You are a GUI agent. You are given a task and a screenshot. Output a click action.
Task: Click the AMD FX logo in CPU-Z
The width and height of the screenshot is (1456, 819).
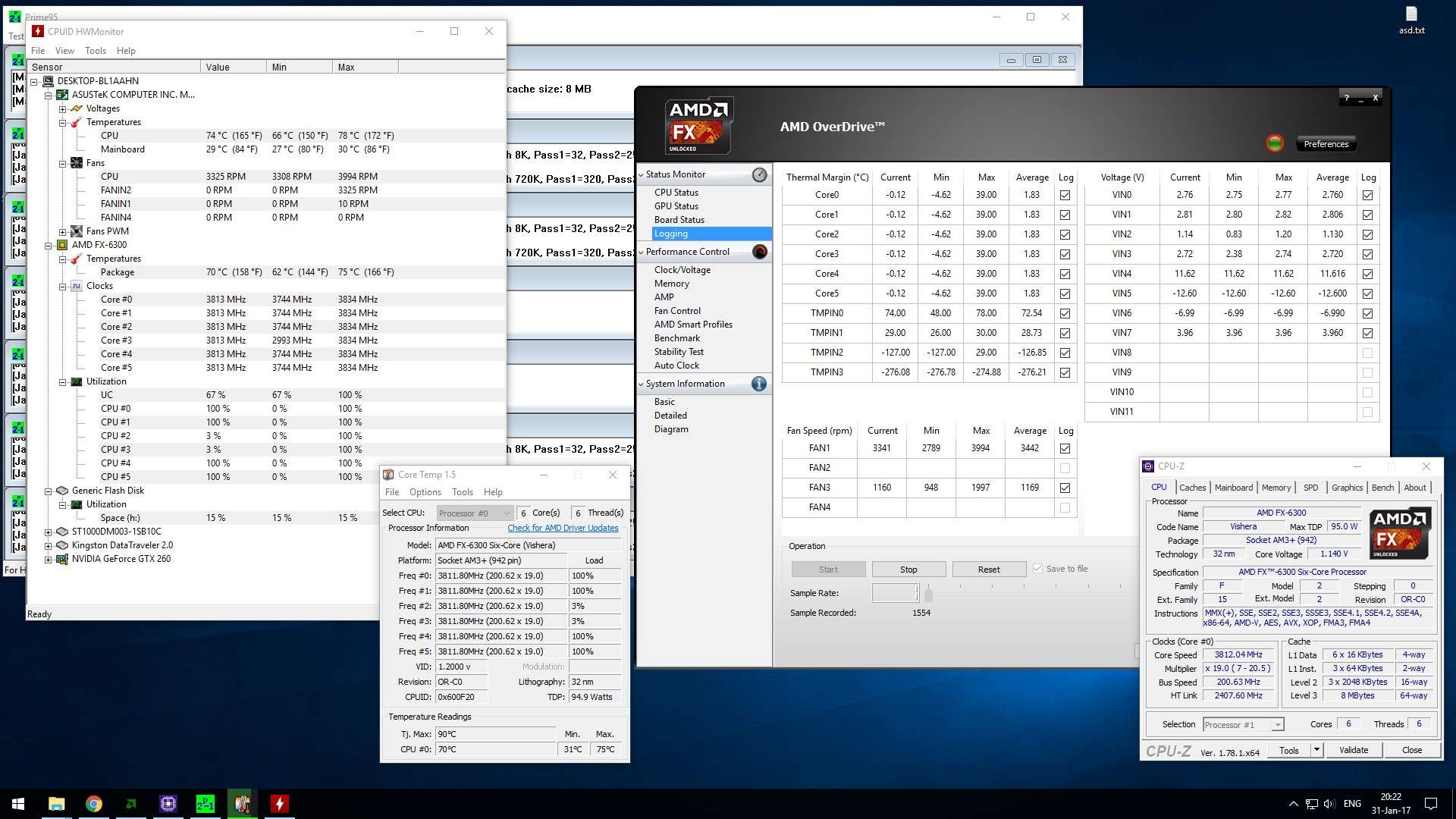[1401, 534]
